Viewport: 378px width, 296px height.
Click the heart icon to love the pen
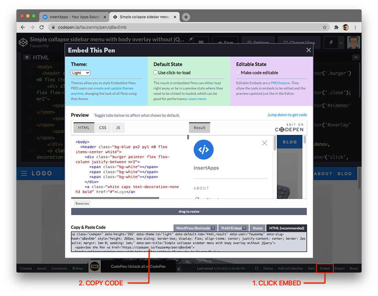coord(201,42)
